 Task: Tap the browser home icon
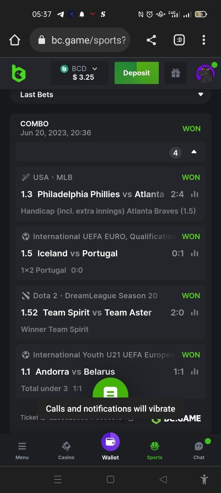15,40
